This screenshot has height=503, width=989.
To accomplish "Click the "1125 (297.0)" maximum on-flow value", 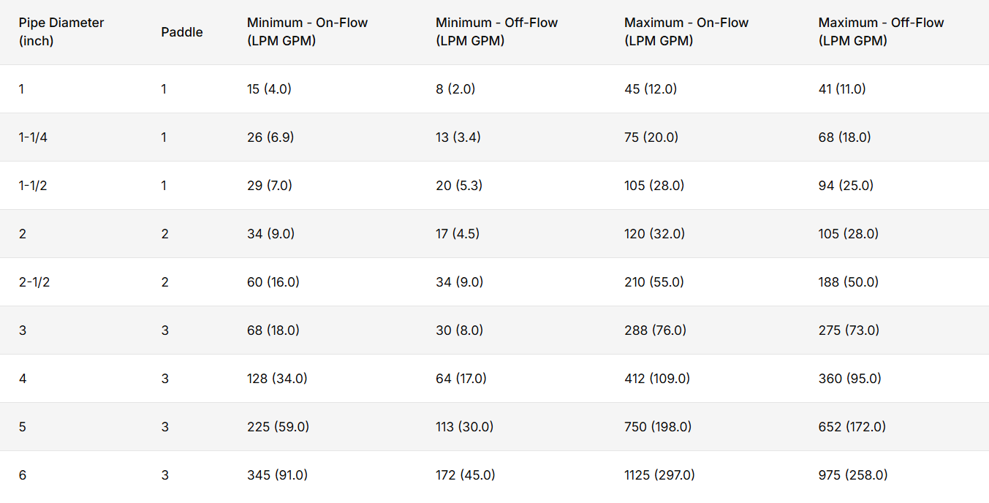I will (x=659, y=475).
